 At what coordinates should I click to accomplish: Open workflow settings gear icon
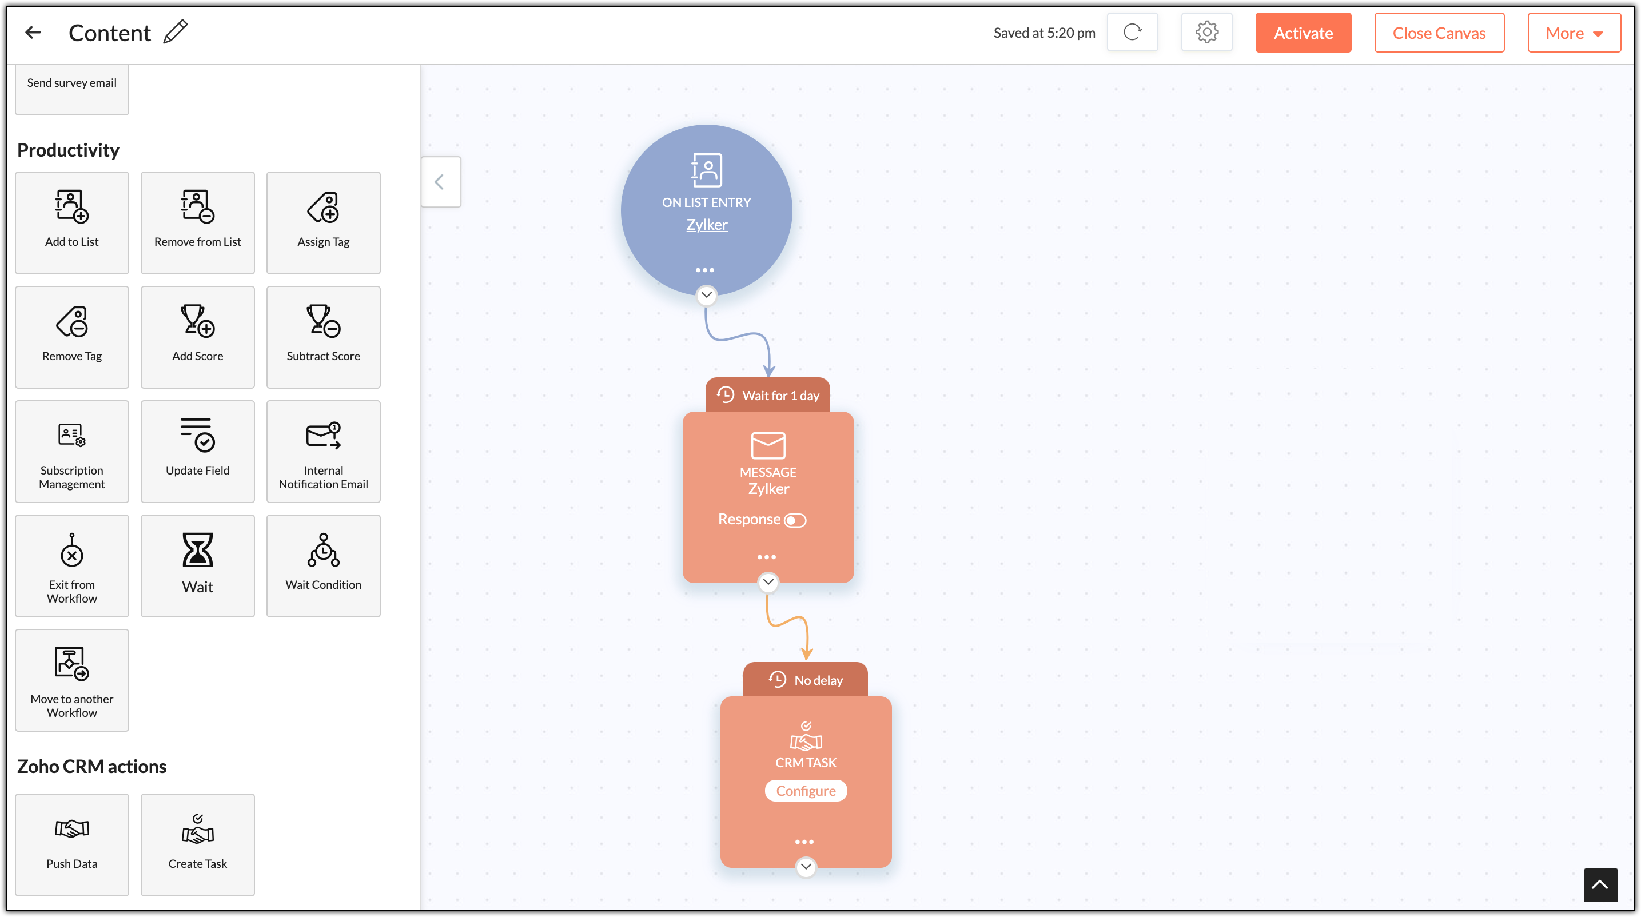(x=1206, y=33)
